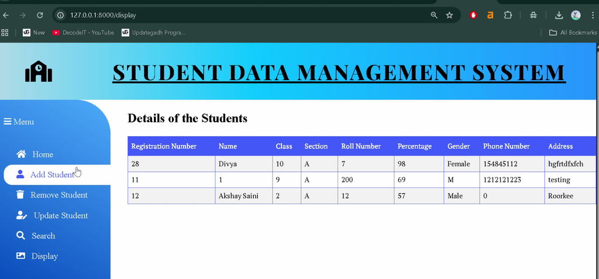Image resolution: width=599 pixels, height=279 pixels.
Task: Click the Student Data Management System title
Action: pyautogui.click(x=339, y=72)
